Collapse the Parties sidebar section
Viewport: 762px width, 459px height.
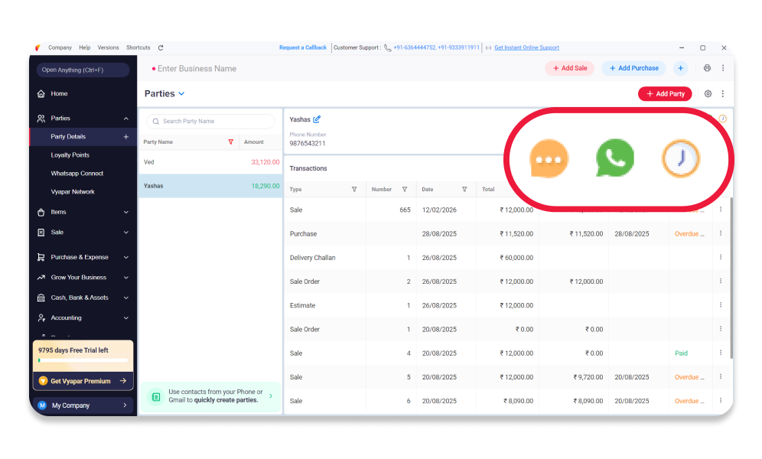coord(125,119)
